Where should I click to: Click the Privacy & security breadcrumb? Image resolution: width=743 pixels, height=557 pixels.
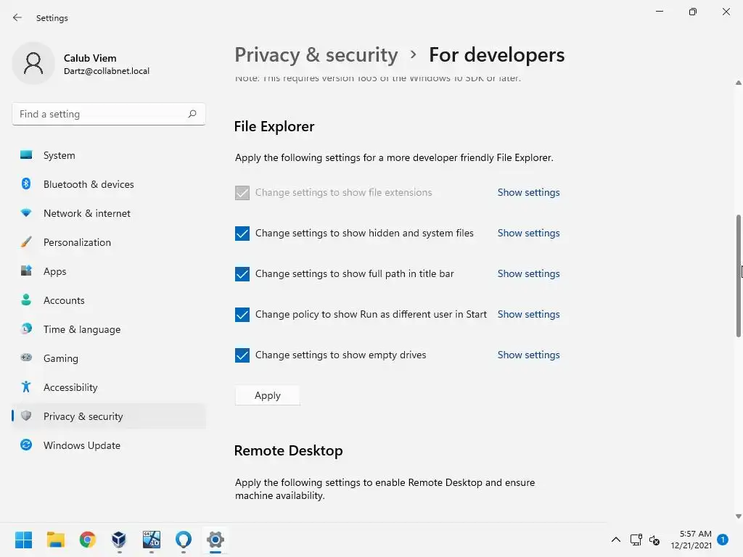[x=316, y=55]
